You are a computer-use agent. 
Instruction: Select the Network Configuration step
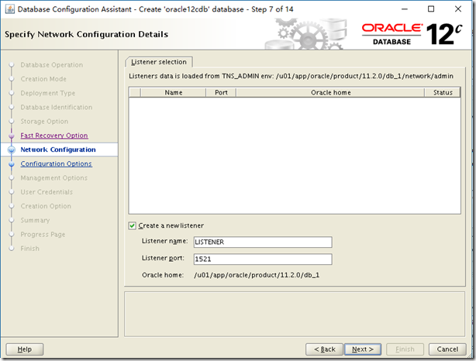point(58,150)
